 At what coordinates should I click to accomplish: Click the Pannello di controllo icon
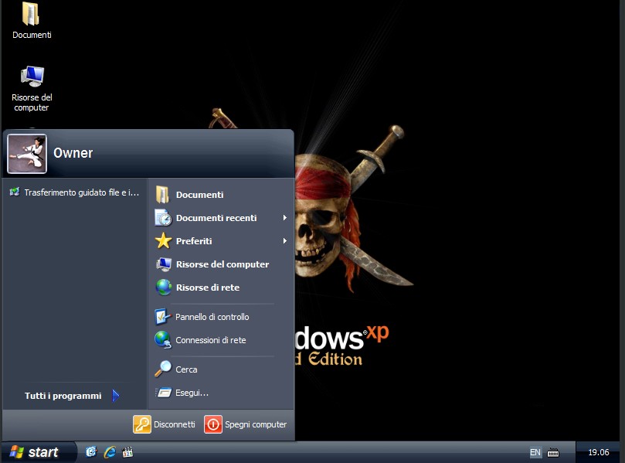pyautogui.click(x=163, y=317)
